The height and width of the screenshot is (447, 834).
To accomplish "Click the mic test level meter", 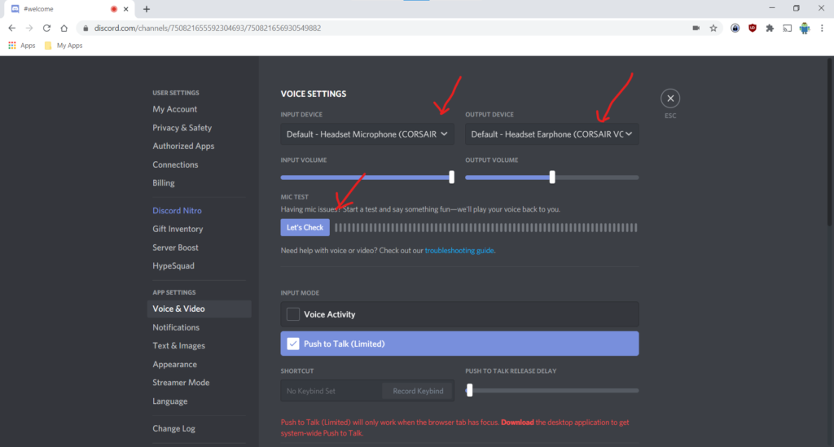I will point(485,227).
